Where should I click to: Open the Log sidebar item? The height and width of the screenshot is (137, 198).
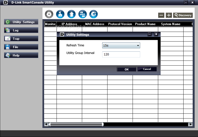point(21,30)
